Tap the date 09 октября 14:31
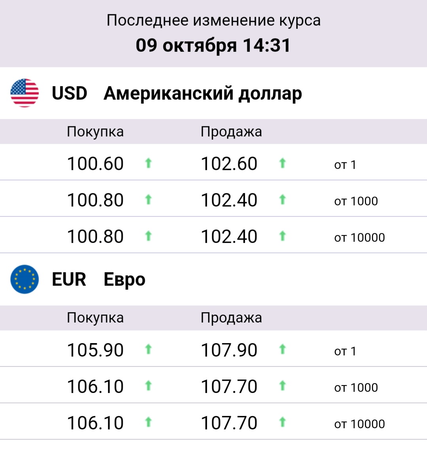The width and height of the screenshot is (427, 450). tap(213, 46)
